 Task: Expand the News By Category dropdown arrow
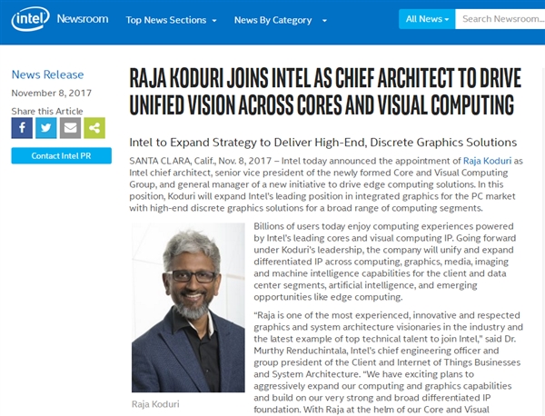coord(324,21)
